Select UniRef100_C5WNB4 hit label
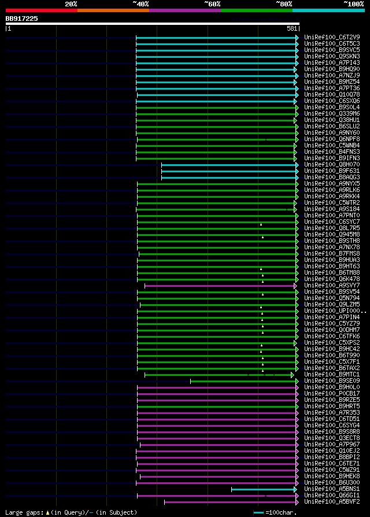Viewport: 370px width, 517px height. coord(332,145)
